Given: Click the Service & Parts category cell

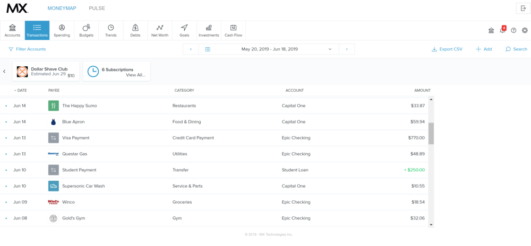Looking at the screenshot, I should pos(187,186).
